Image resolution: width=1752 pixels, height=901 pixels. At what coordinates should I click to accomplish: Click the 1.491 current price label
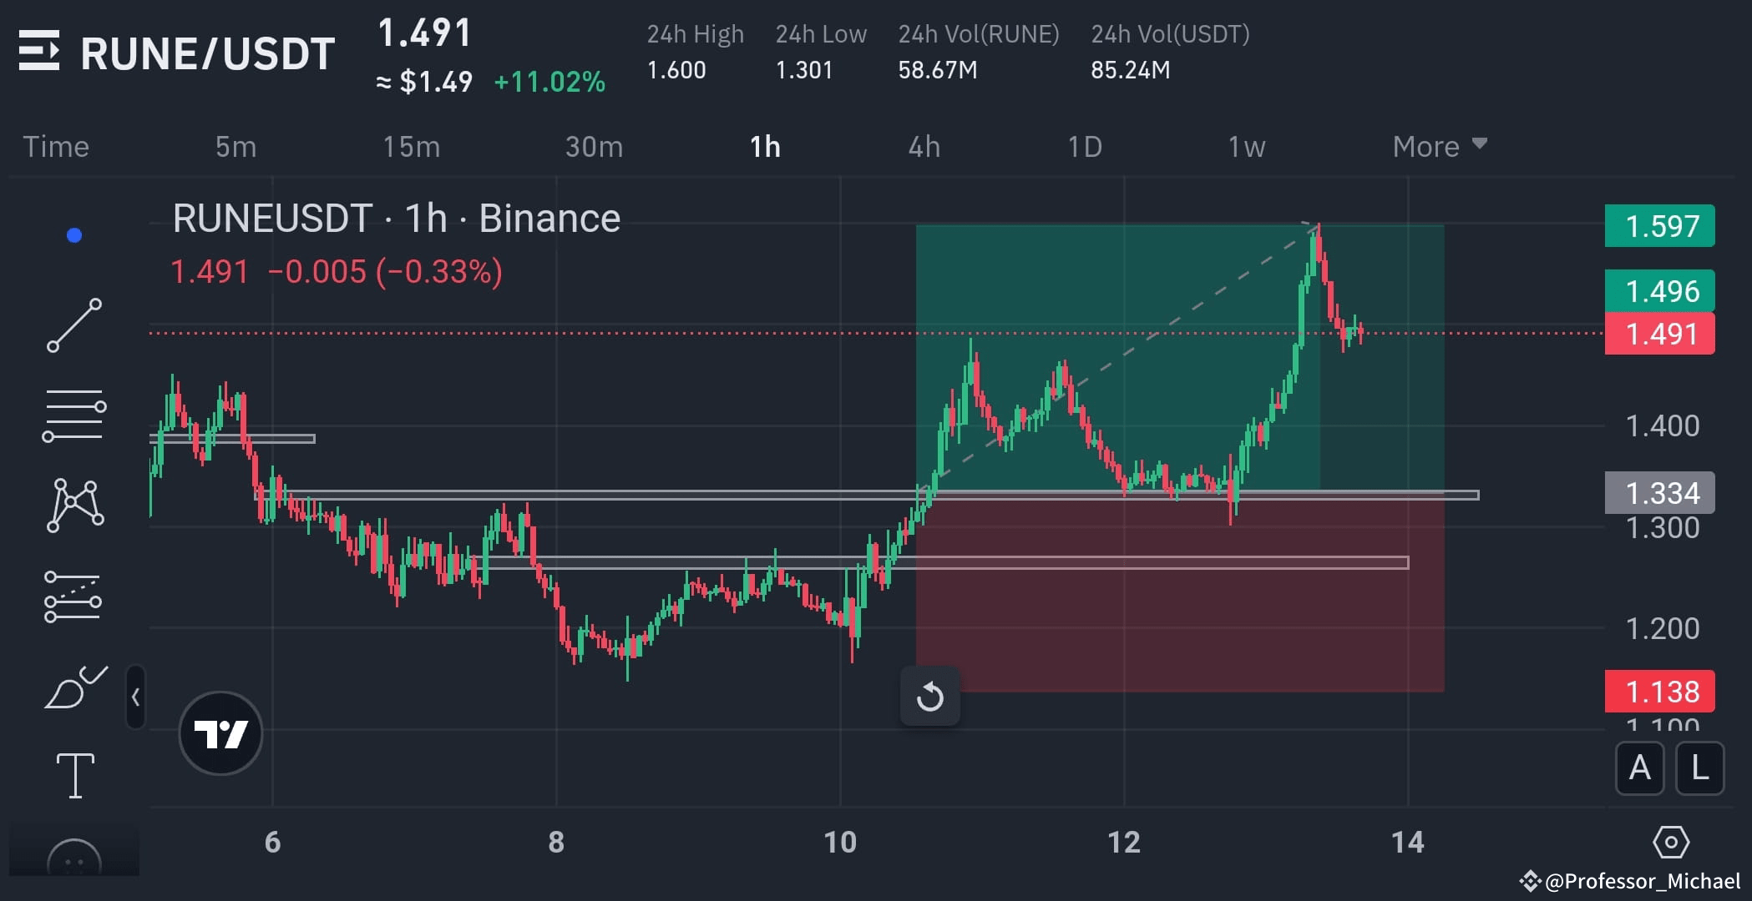pyautogui.click(x=1658, y=333)
